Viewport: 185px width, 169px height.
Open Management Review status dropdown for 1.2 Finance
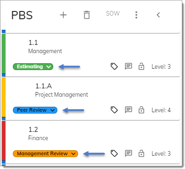[45, 154]
